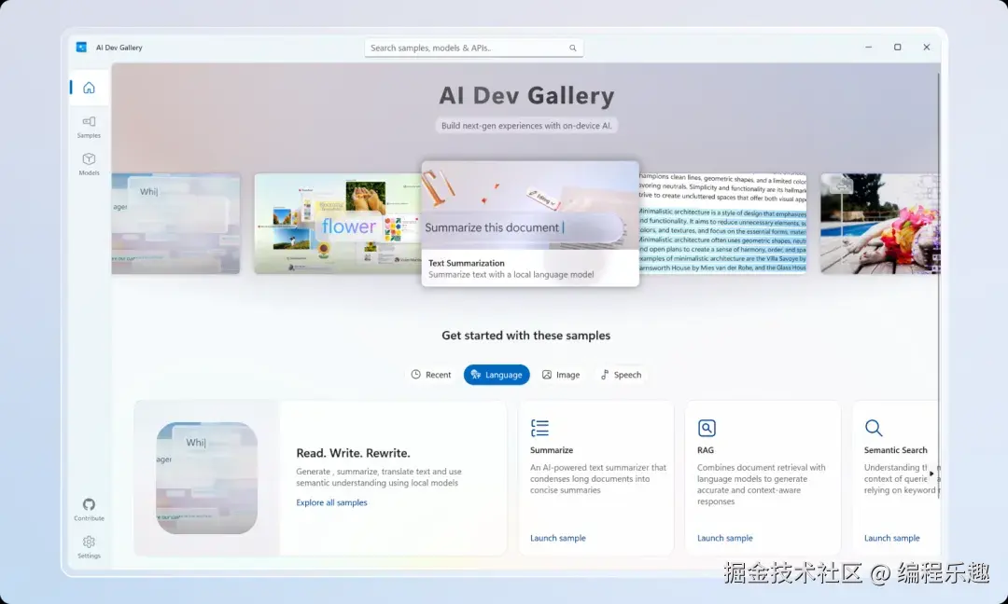Click the Summarize list icon
This screenshot has height=604, width=1008.
(x=540, y=428)
